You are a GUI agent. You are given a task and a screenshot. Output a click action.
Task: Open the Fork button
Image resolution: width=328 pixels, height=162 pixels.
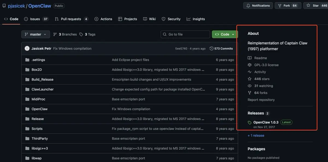(288, 5)
